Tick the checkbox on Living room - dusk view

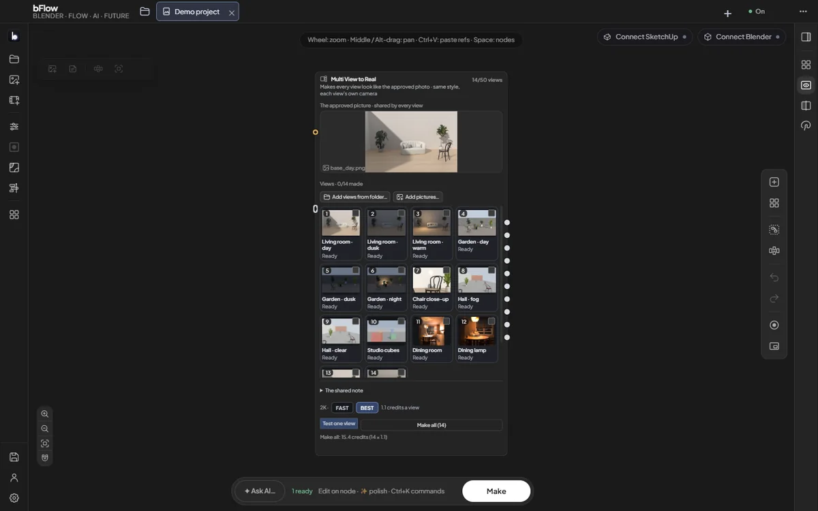click(x=401, y=213)
